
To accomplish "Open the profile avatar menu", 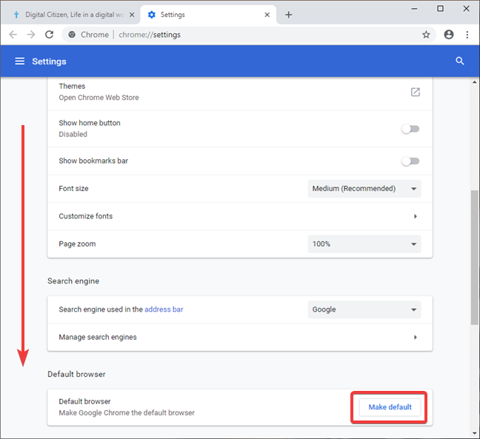I will click(449, 35).
